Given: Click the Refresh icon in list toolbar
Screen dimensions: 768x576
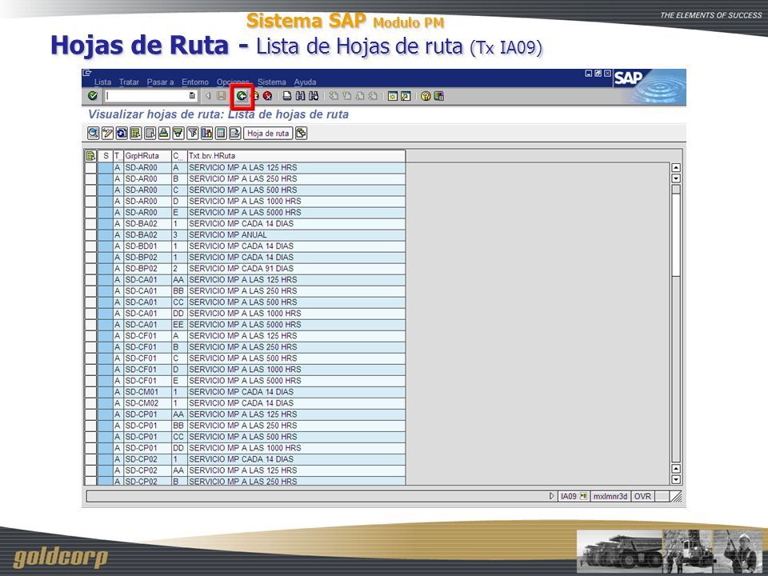Looking at the screenshot, I should click(122, 133).
